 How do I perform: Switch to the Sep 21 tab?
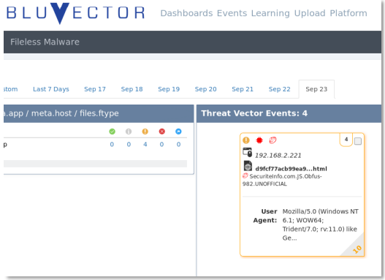(243, 89)
